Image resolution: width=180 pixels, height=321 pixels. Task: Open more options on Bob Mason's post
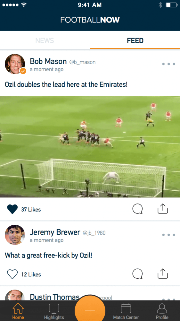[168, 64]
